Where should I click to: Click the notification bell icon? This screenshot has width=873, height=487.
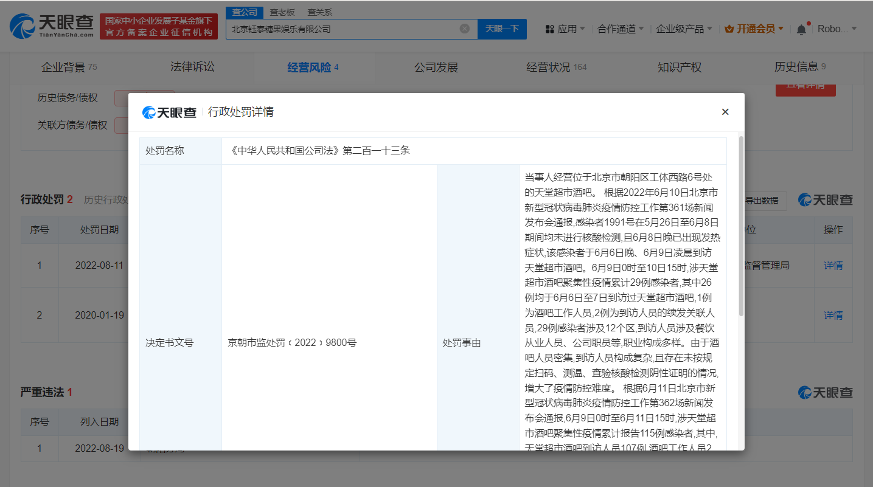click(x=801, y=28)
